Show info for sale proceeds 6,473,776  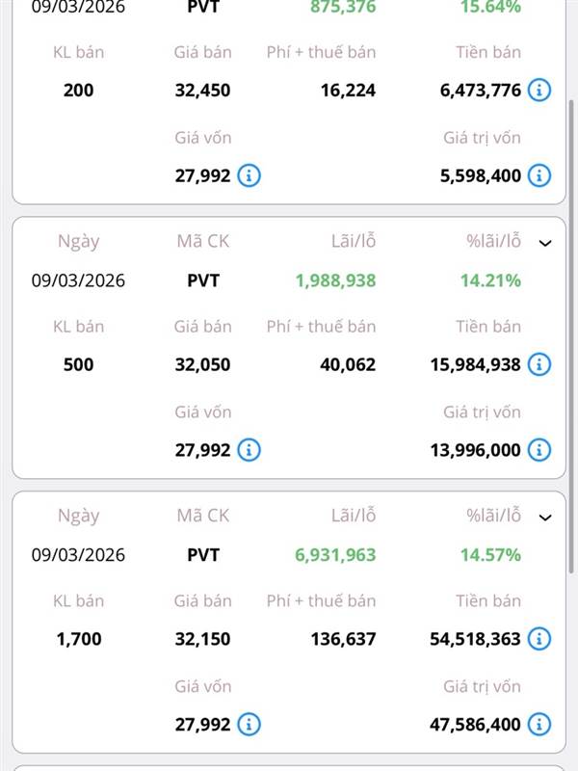[539, 91]
